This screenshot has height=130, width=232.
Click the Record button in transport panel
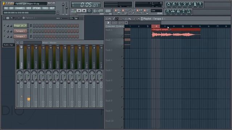click(89, 10)
